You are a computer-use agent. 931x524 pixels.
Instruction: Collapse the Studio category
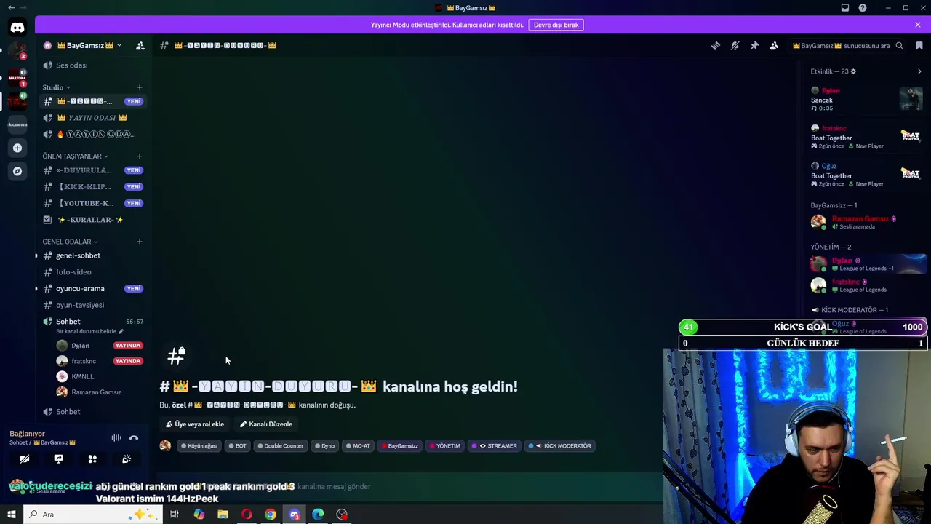(x=56, y=87)
